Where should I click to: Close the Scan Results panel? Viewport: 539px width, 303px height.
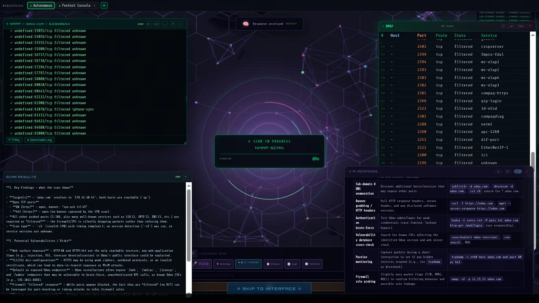(185, 177)
